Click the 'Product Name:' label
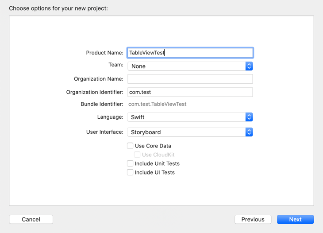 (x=105, y=53)
